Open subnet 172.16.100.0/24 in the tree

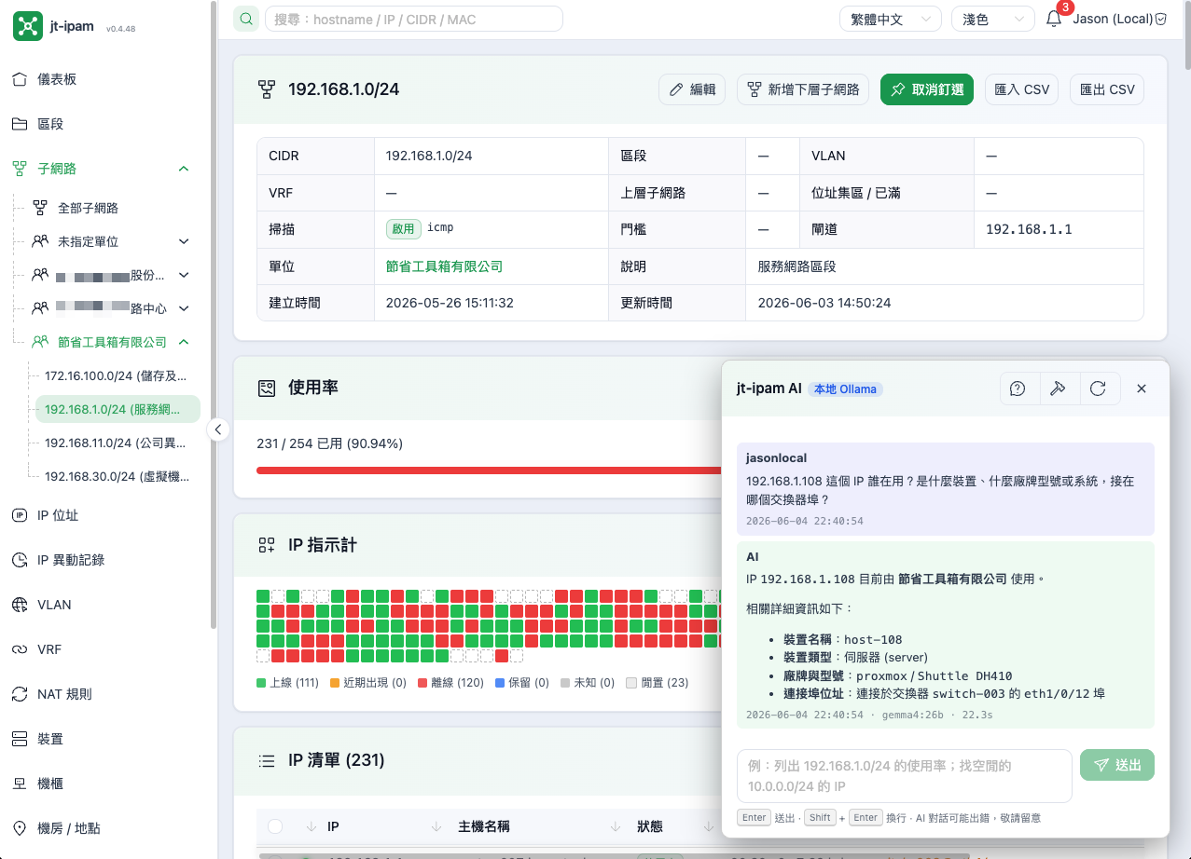(116, 375)
